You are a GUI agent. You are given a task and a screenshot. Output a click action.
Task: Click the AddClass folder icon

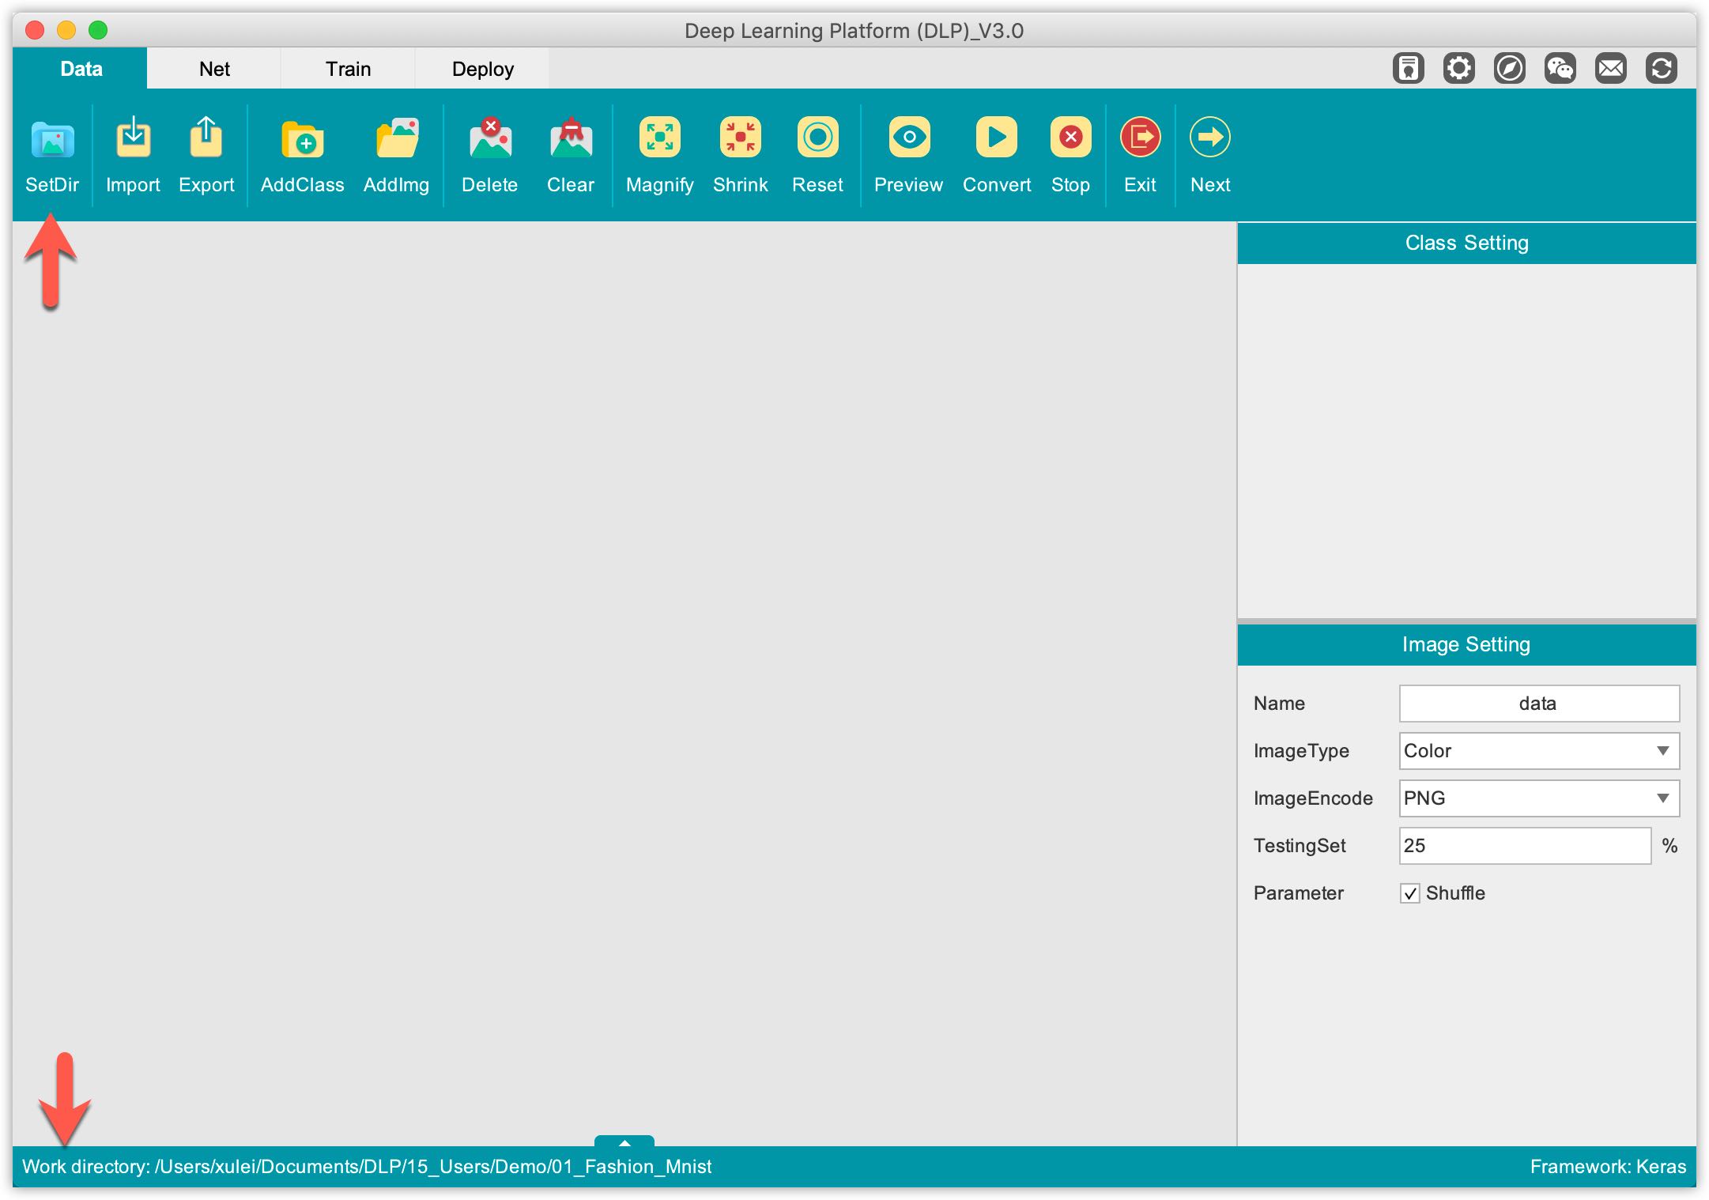302,139
